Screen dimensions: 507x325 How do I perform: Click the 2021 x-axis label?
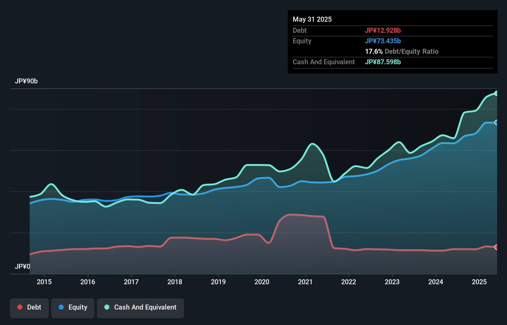(305, 282)
